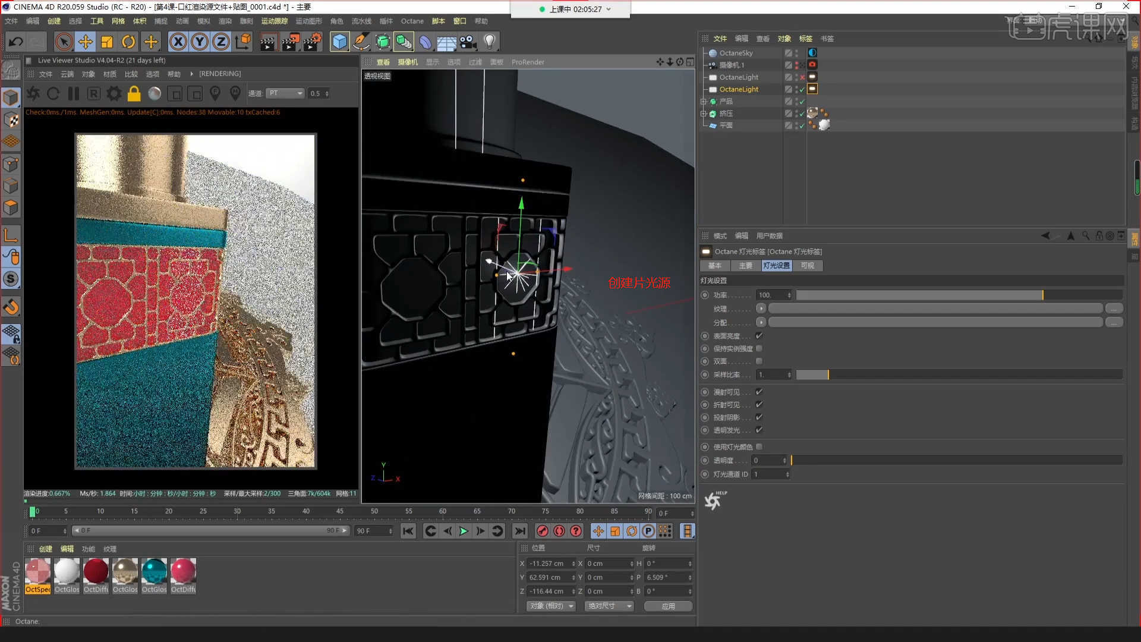Open the Octane menu
The width and height of the screenshot is (1141, 642).
(412, 21)
